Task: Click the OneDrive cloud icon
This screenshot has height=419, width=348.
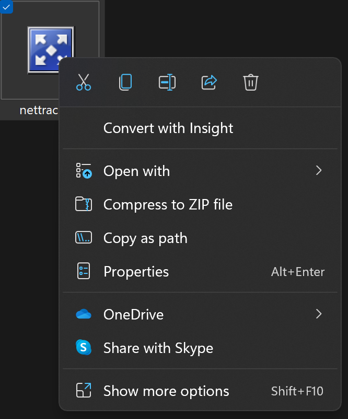Action: tap(84, 314)
